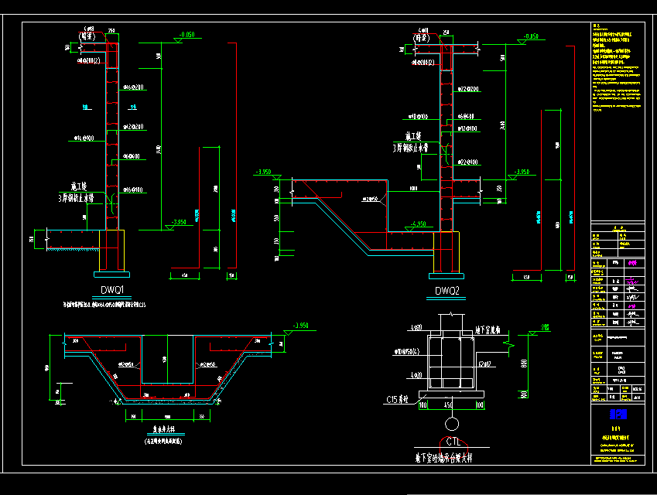
Task: Click the CTL label circled in red
Action: point(453,442)
